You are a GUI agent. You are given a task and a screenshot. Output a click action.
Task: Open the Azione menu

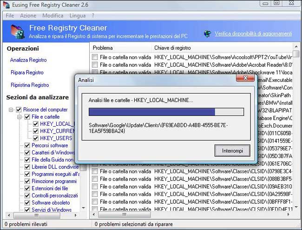pyautogui.click(x=28, y=15)
